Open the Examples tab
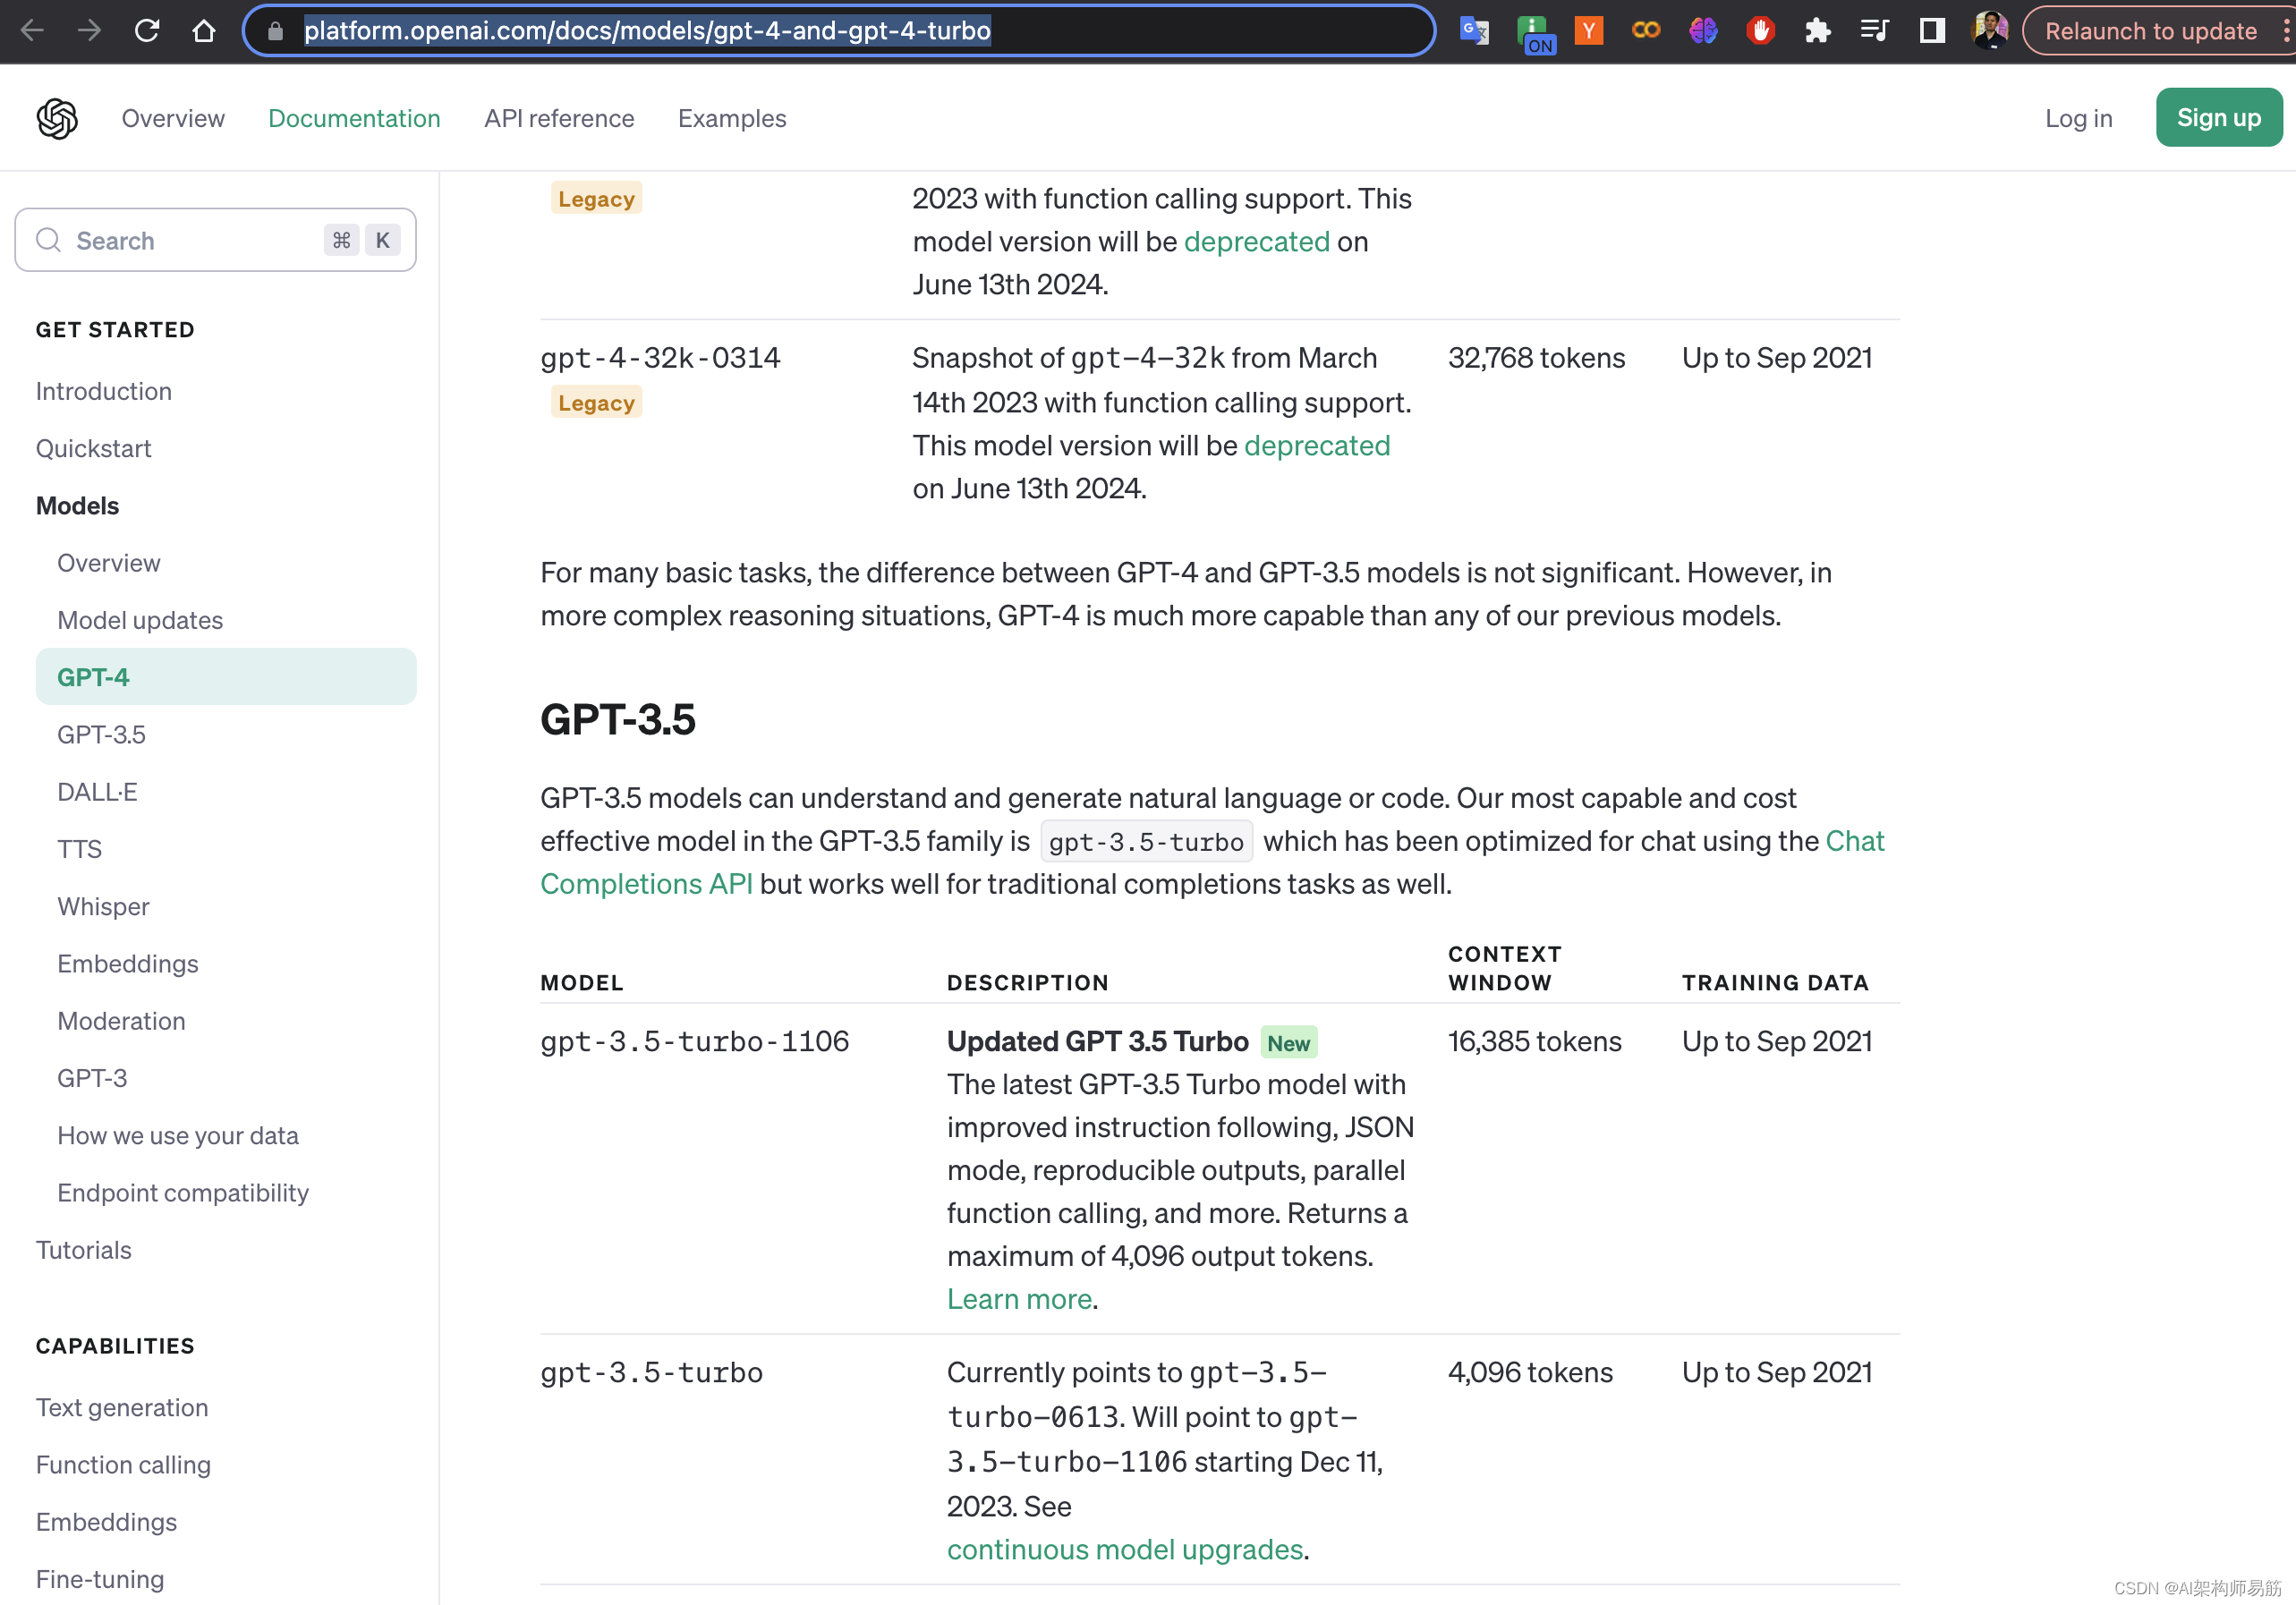The image size is (2296, 1605). (731, 118)
